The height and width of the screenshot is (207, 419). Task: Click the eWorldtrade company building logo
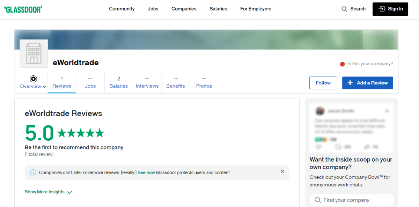pos(34,53)
